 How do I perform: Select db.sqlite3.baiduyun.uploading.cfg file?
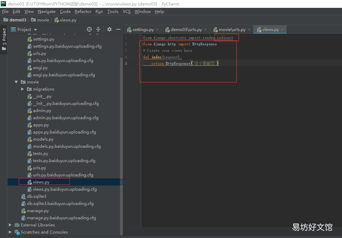click(58, 204)
